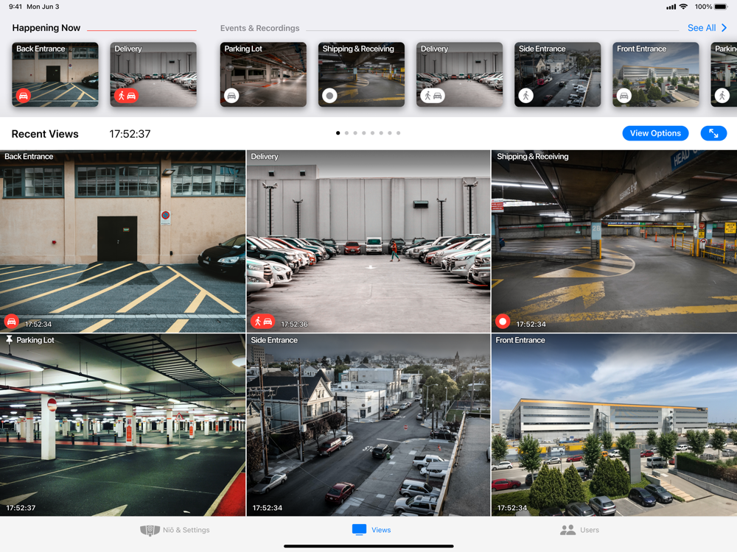Click the 17:52:37 Recent Views timestamp
The width and height of the screenshot is (737, 552).
click(x=130, y=134)
